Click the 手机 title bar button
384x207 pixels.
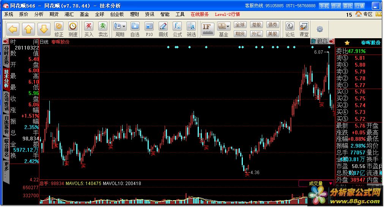324,6
